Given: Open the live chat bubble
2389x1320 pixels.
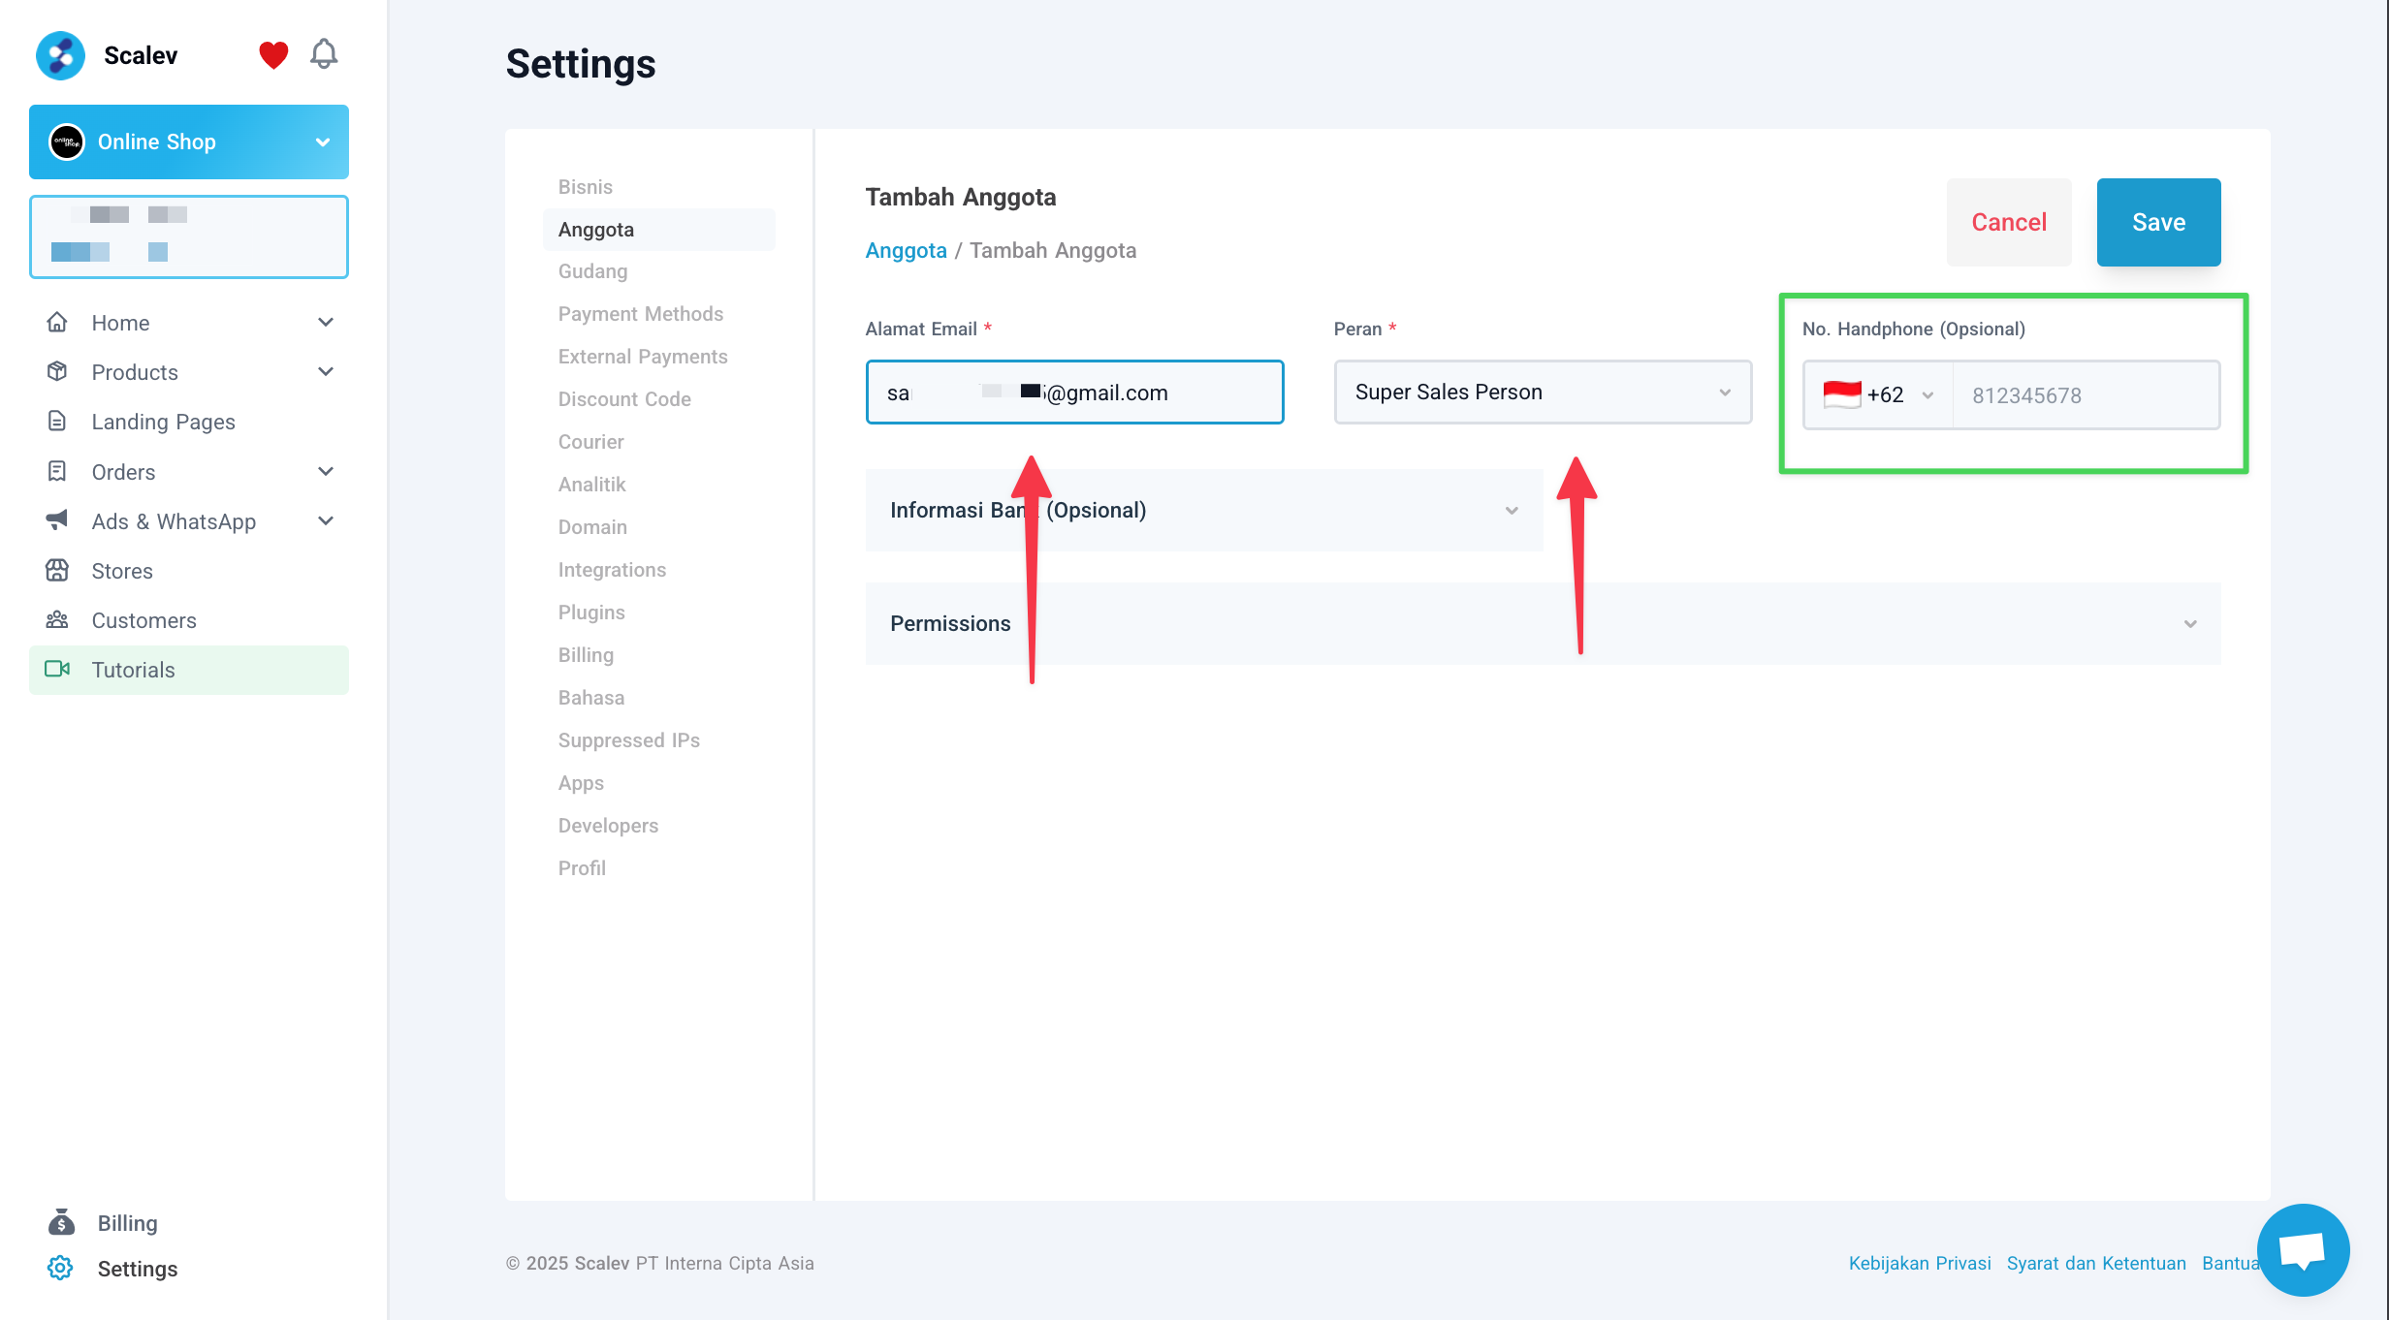Looking at the screenshot, I should coord(2303,1250).
